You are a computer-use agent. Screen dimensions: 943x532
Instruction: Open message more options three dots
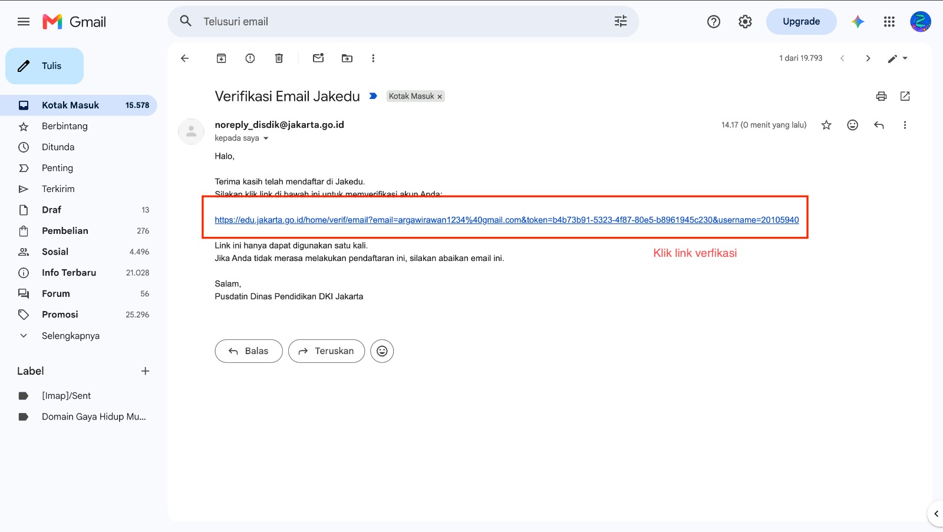(x=905, y=125)
